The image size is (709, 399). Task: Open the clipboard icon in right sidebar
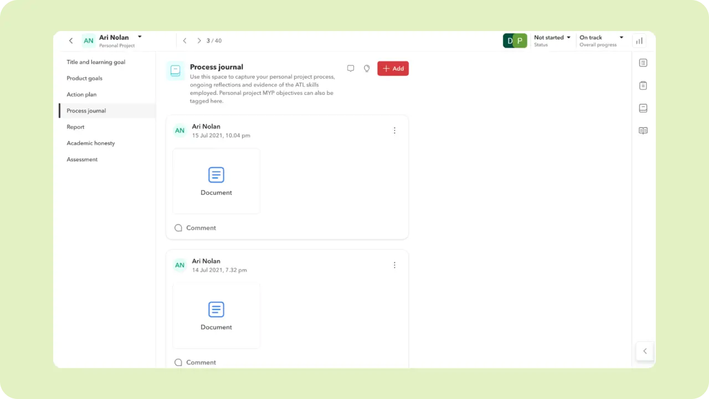[x=643, y=86]
